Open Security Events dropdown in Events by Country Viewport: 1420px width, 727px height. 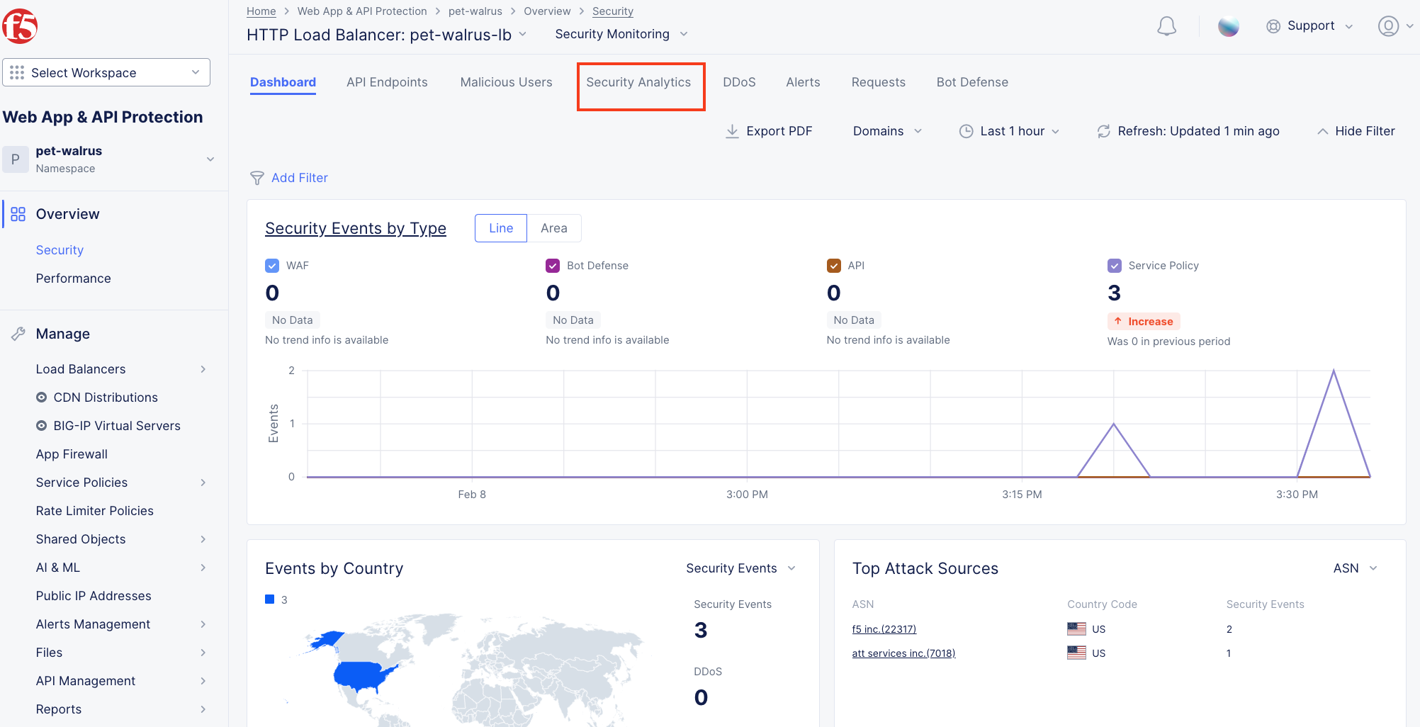[x=740, y=568]
